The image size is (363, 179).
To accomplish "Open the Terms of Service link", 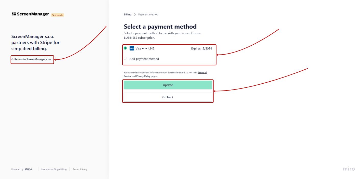I will pyautogui.click(x=202, y=72).
